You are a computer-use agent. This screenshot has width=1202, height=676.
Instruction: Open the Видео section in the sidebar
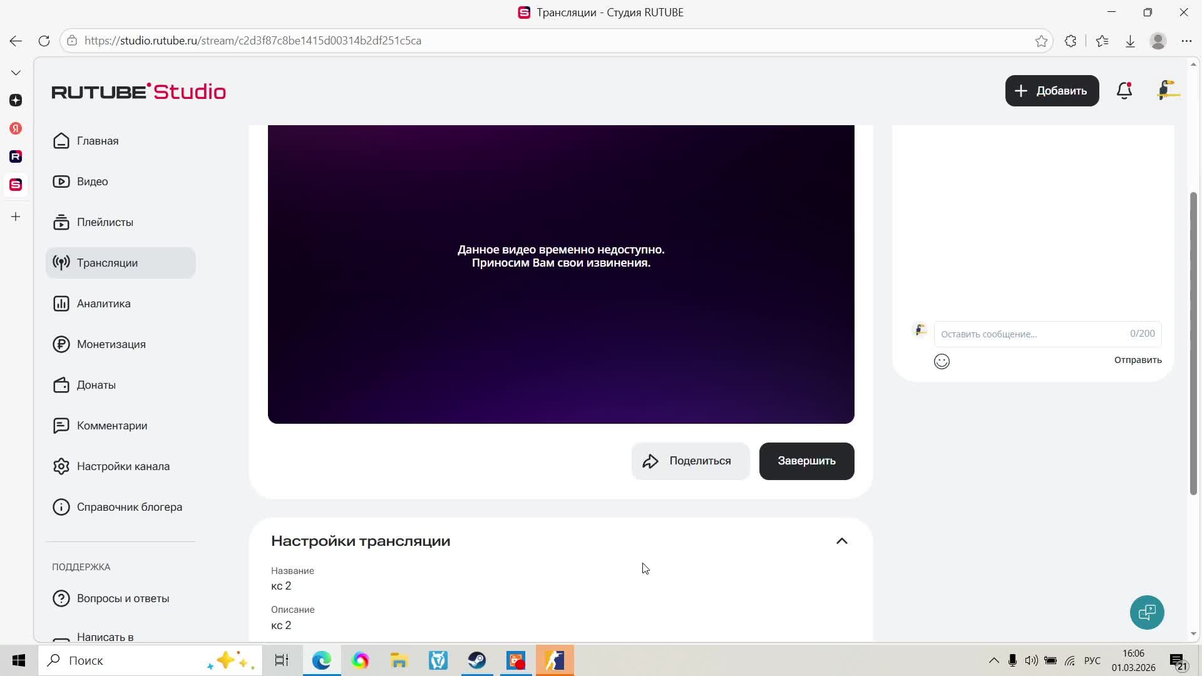[x=92, y=182]
